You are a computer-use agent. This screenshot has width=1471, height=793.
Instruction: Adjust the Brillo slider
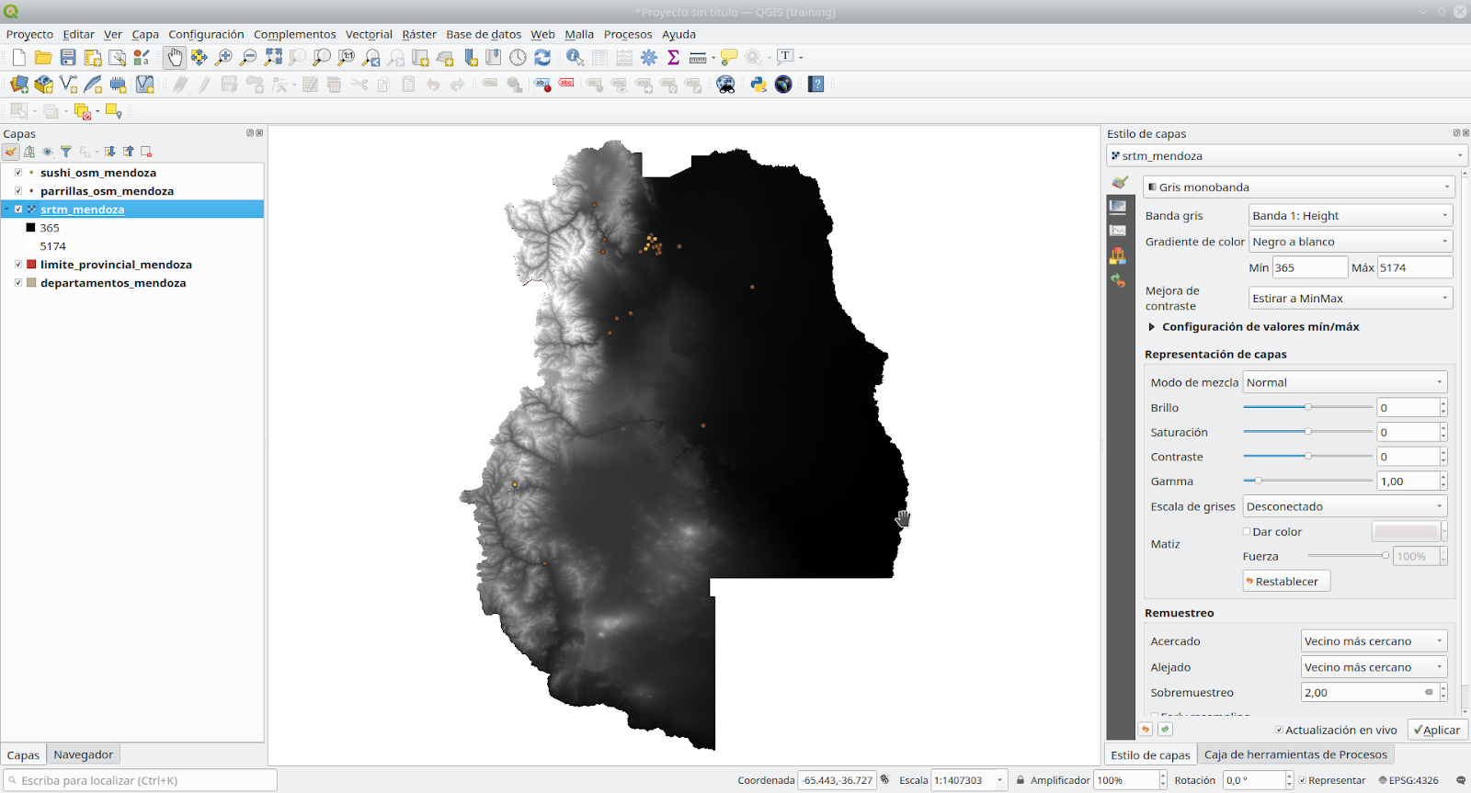[1307, 406]
